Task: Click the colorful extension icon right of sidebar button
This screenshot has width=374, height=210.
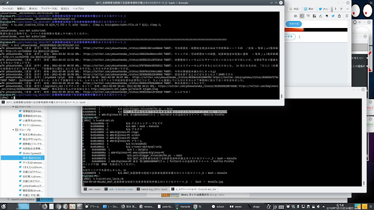Action: click(308, 16)
